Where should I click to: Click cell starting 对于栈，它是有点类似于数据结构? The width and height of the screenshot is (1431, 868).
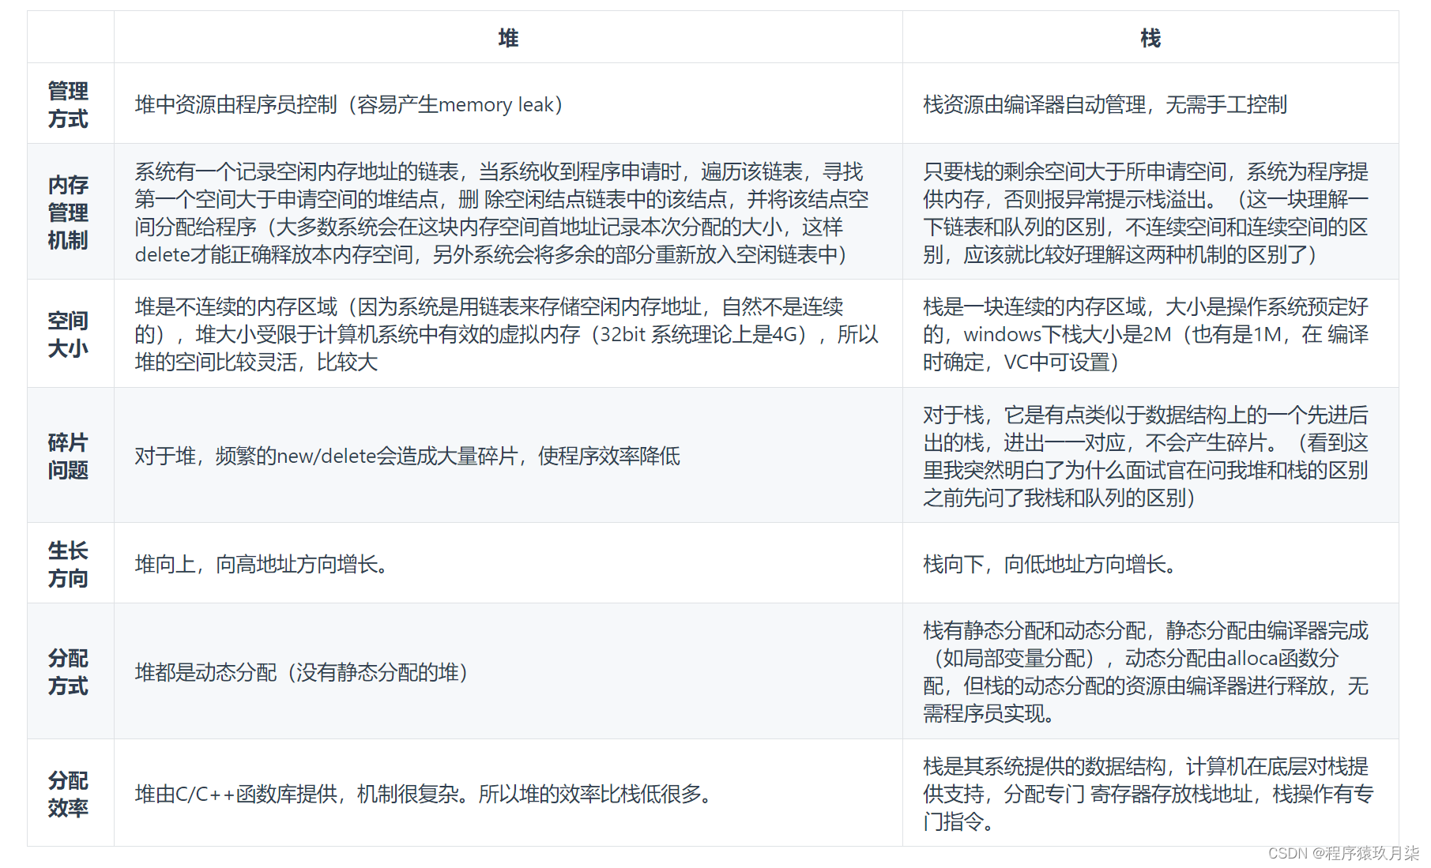1150,456
